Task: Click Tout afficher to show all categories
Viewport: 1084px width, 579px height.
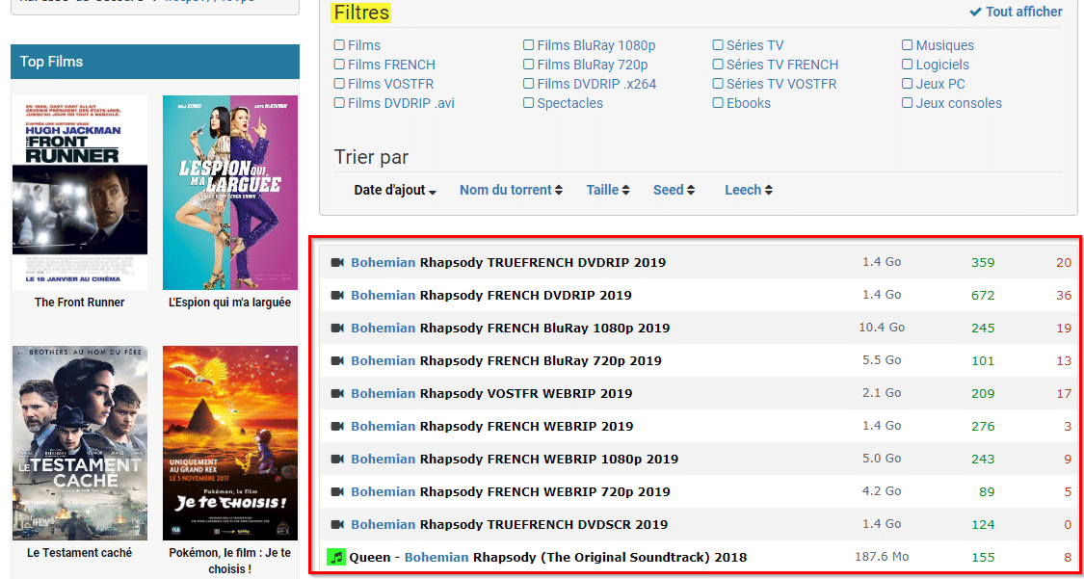Action: (1023, 12)
